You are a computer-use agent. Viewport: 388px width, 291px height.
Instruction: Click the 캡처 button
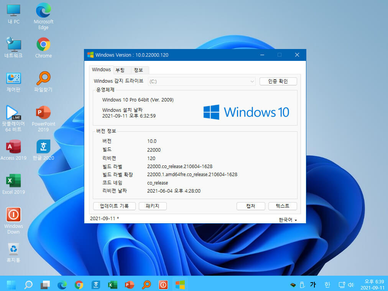tap(251, 206)
